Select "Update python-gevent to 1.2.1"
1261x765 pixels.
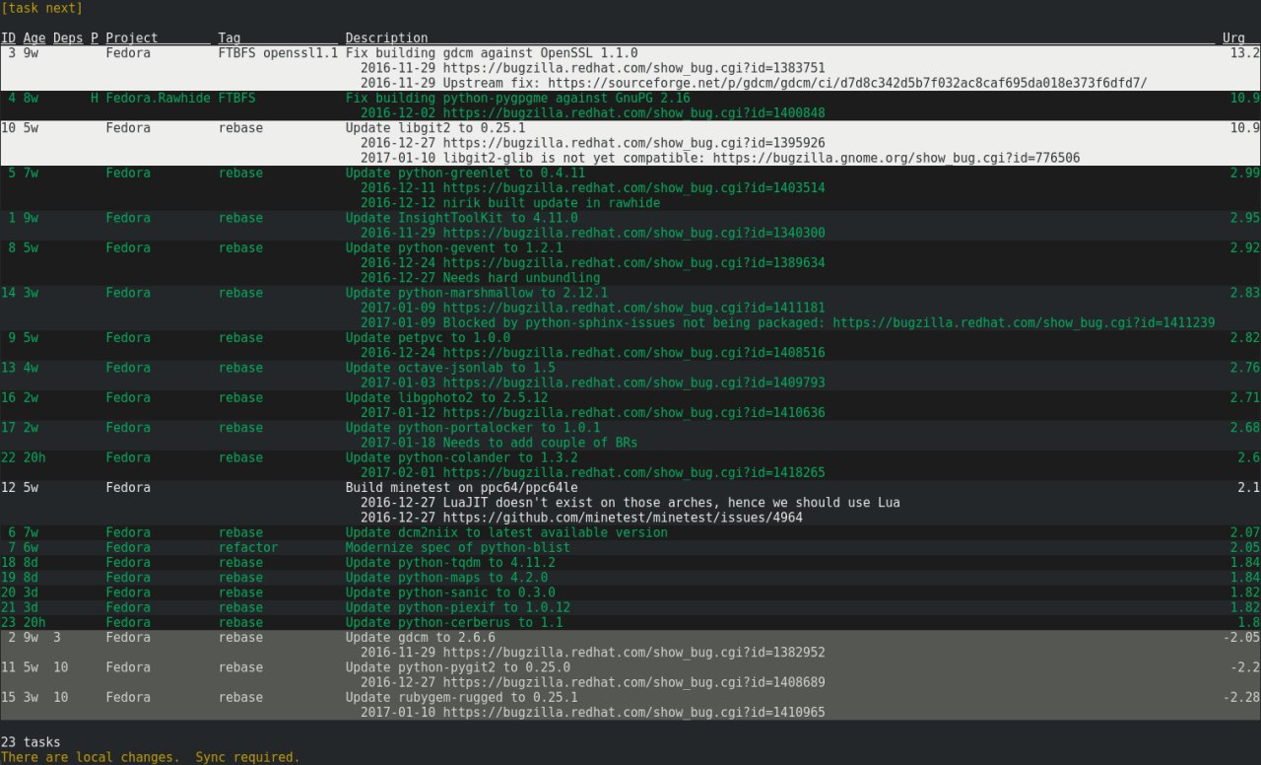tap(454, 247)
